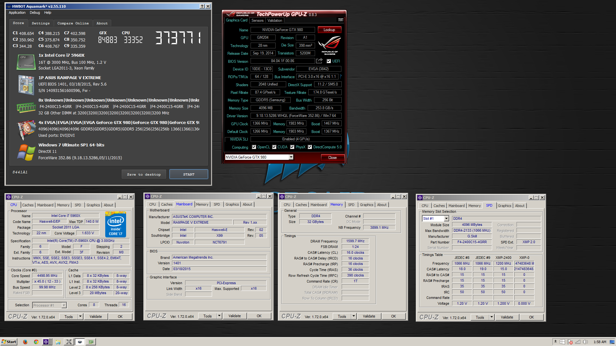Click the Republic of Gamers logo in GPU-Z
The width and height of the screenshot is (616, 346).
tap(329, 45)
